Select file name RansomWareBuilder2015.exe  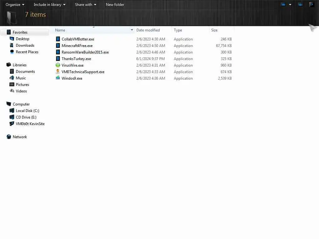pos(85,52)
